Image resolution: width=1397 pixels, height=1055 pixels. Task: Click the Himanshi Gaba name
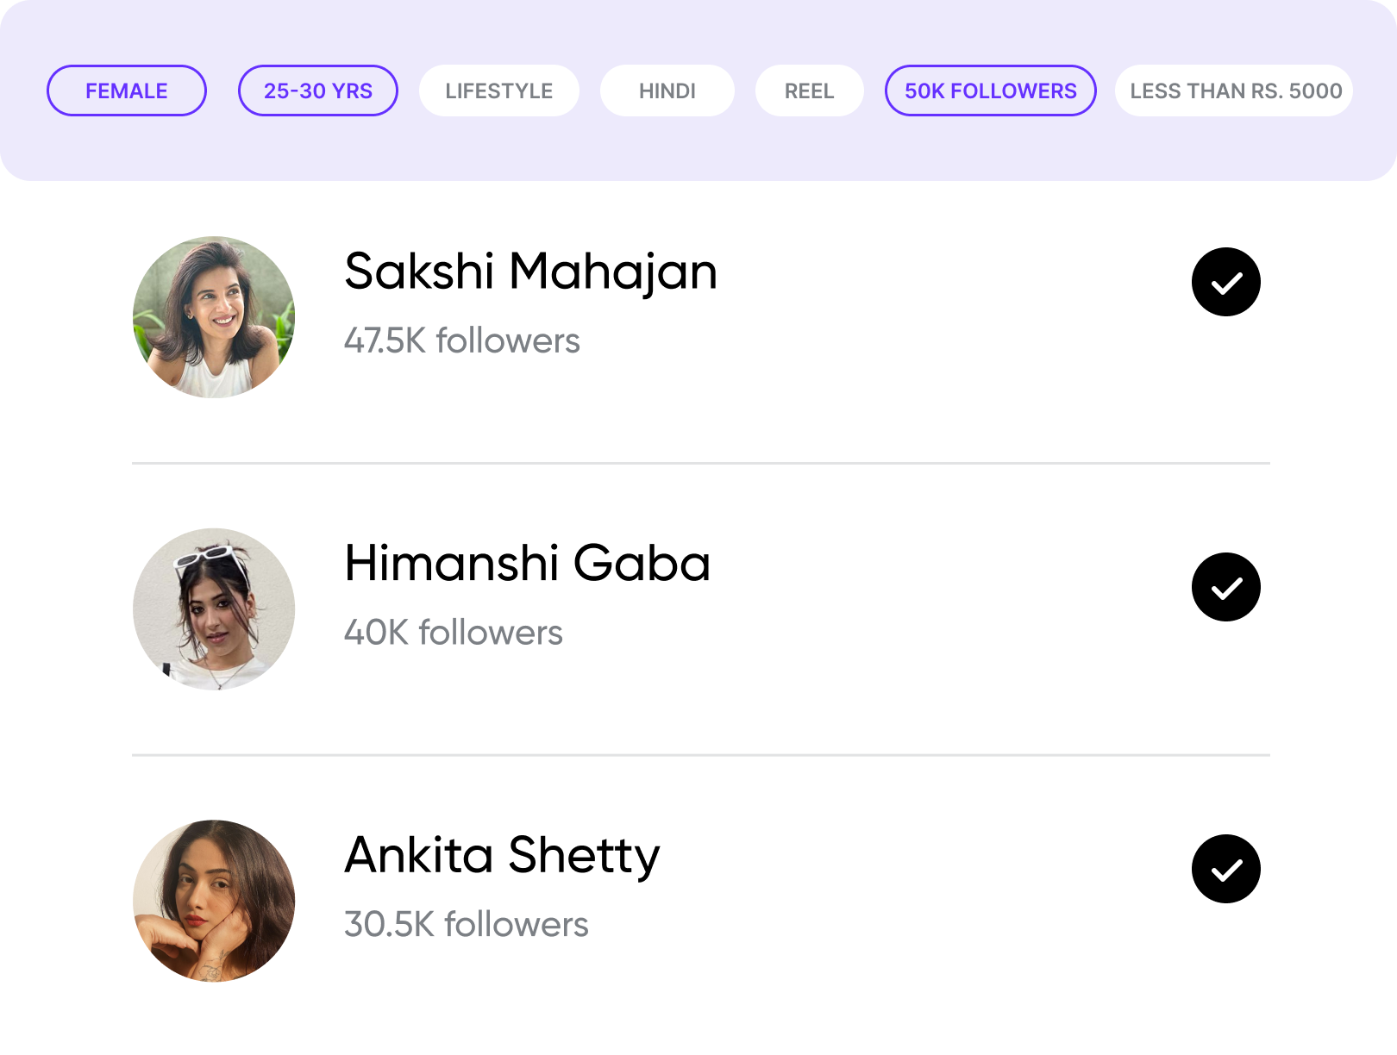coord(527,564)
